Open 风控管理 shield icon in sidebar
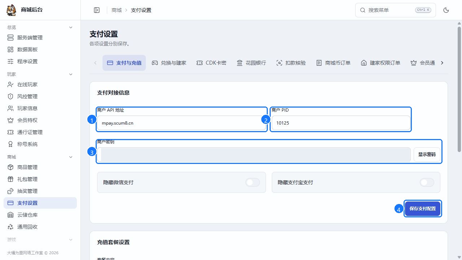This screenshot has height=260, width=462. [x=10, y=96]
